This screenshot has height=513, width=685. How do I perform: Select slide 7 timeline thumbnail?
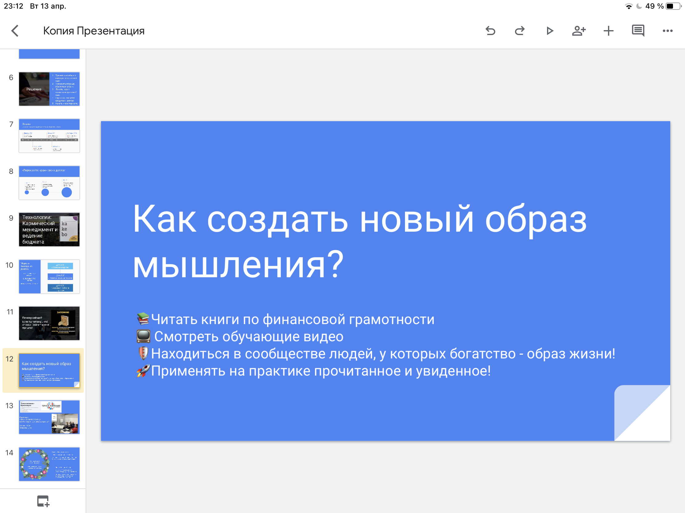49,136
